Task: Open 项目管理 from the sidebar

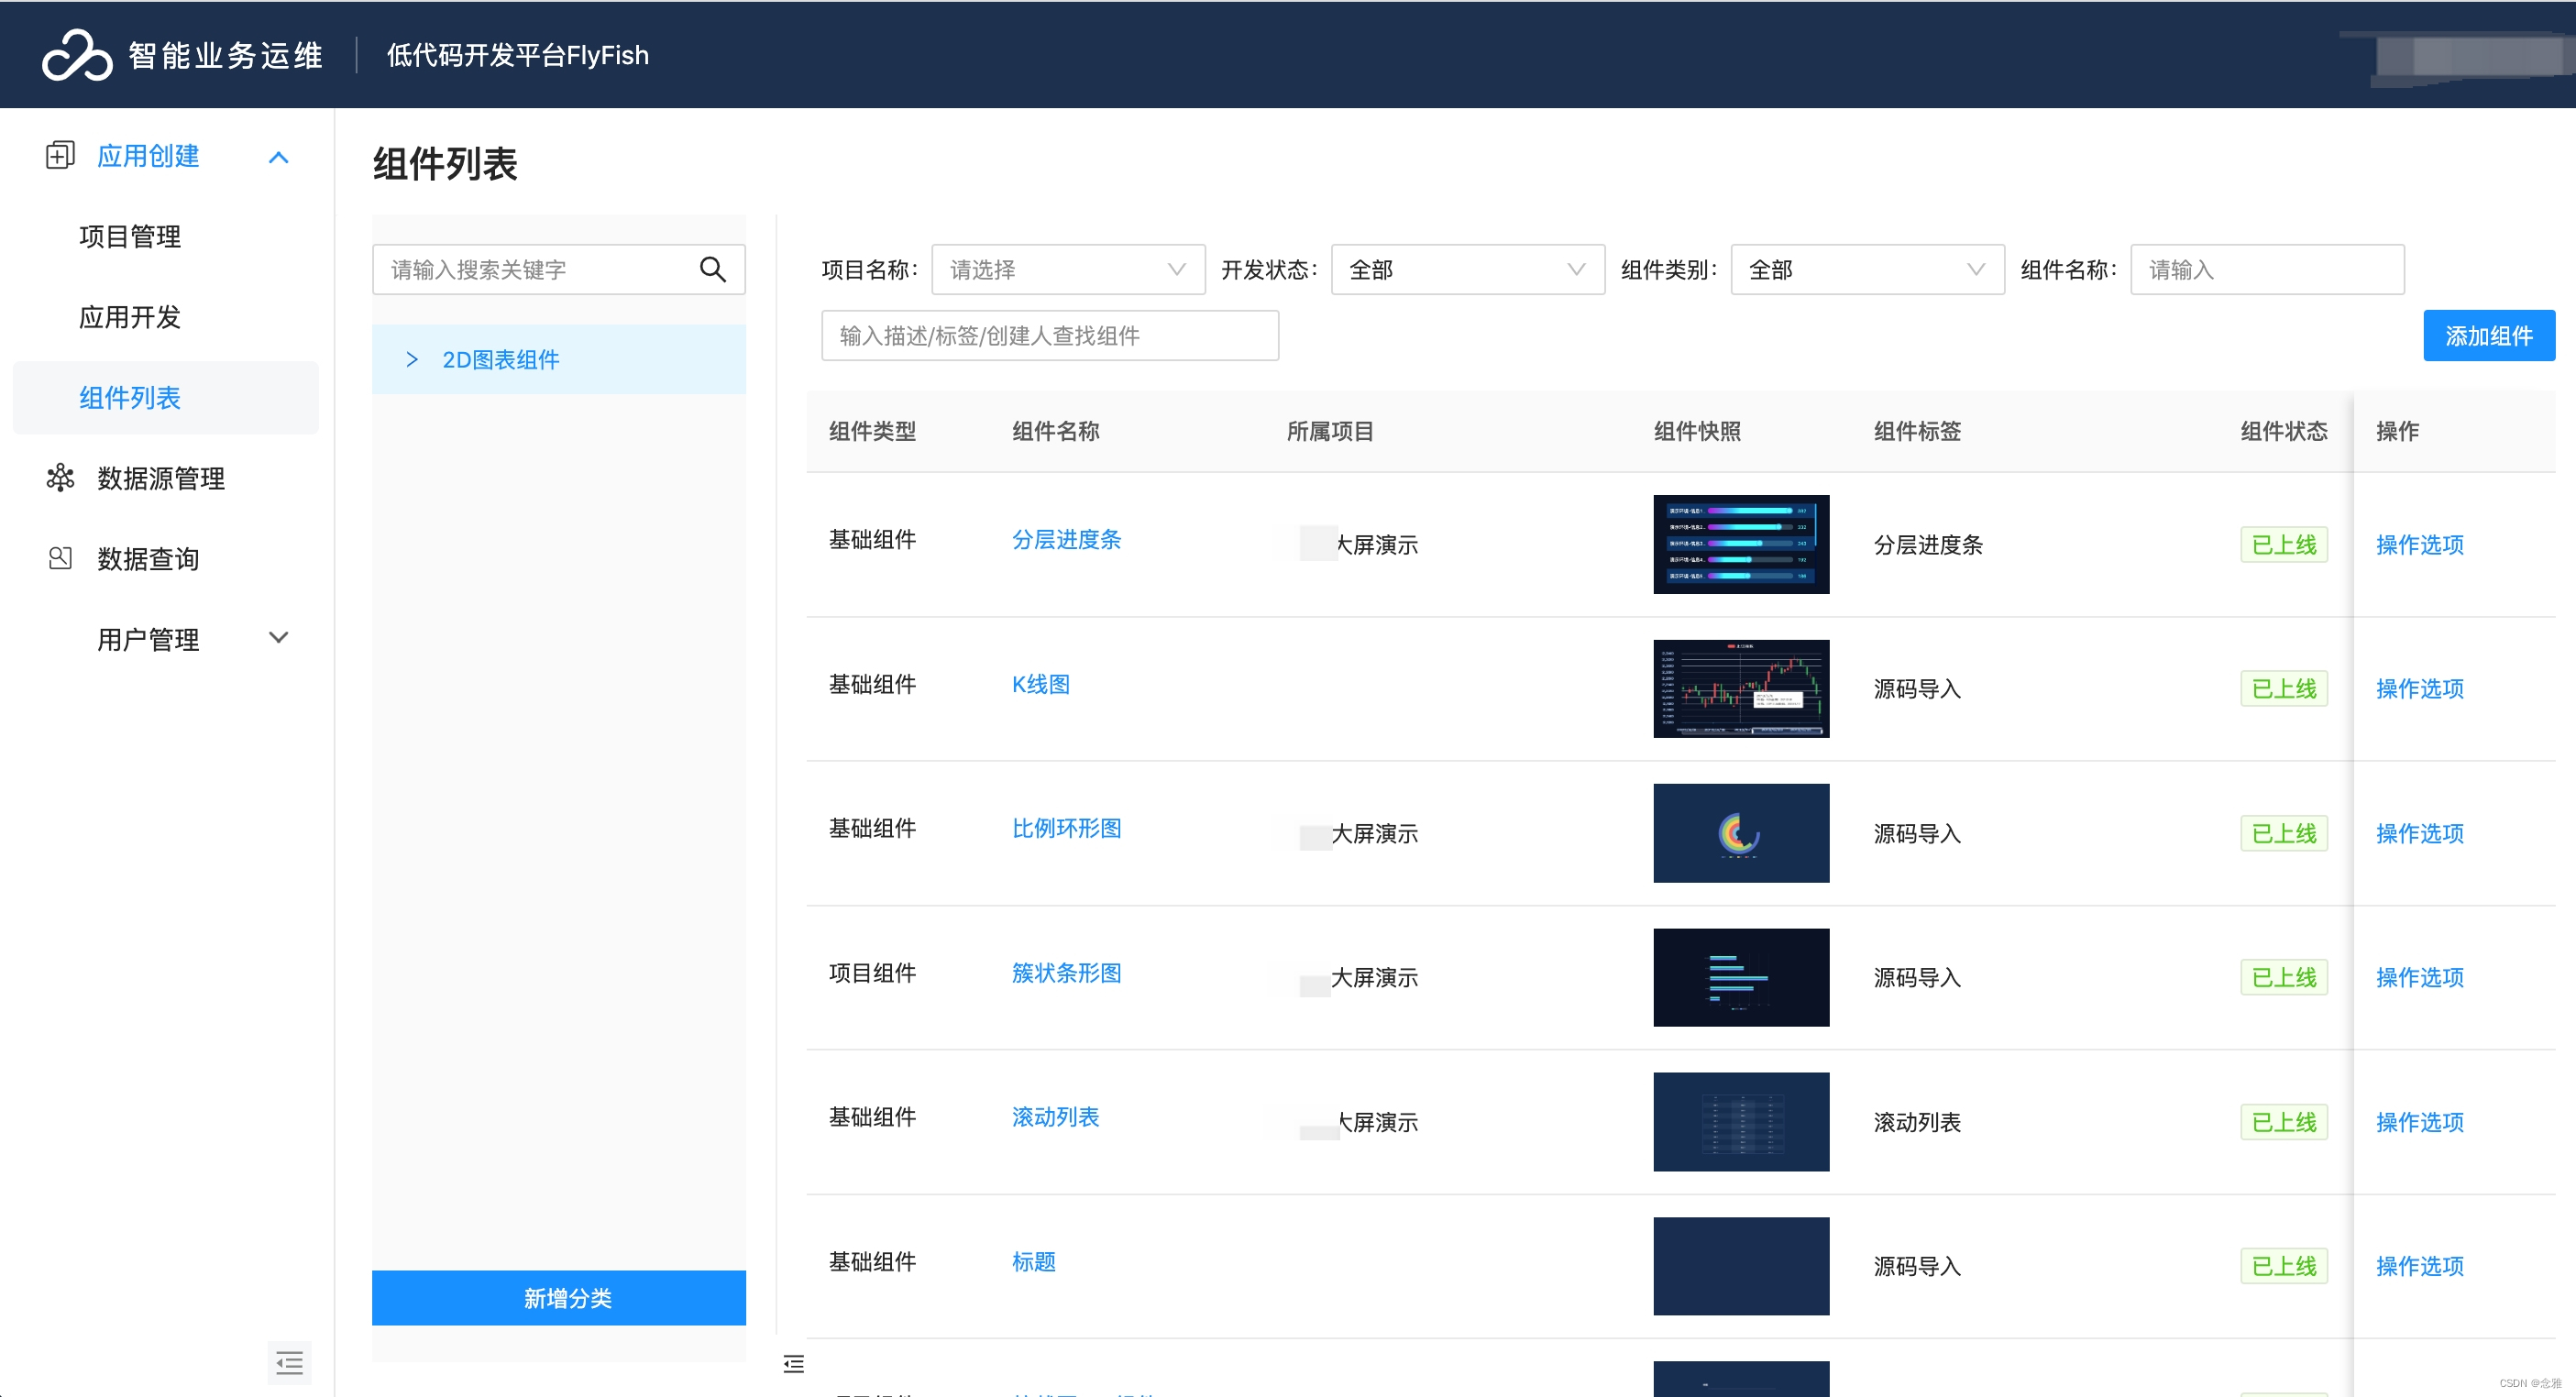Action: coord(130,237)
